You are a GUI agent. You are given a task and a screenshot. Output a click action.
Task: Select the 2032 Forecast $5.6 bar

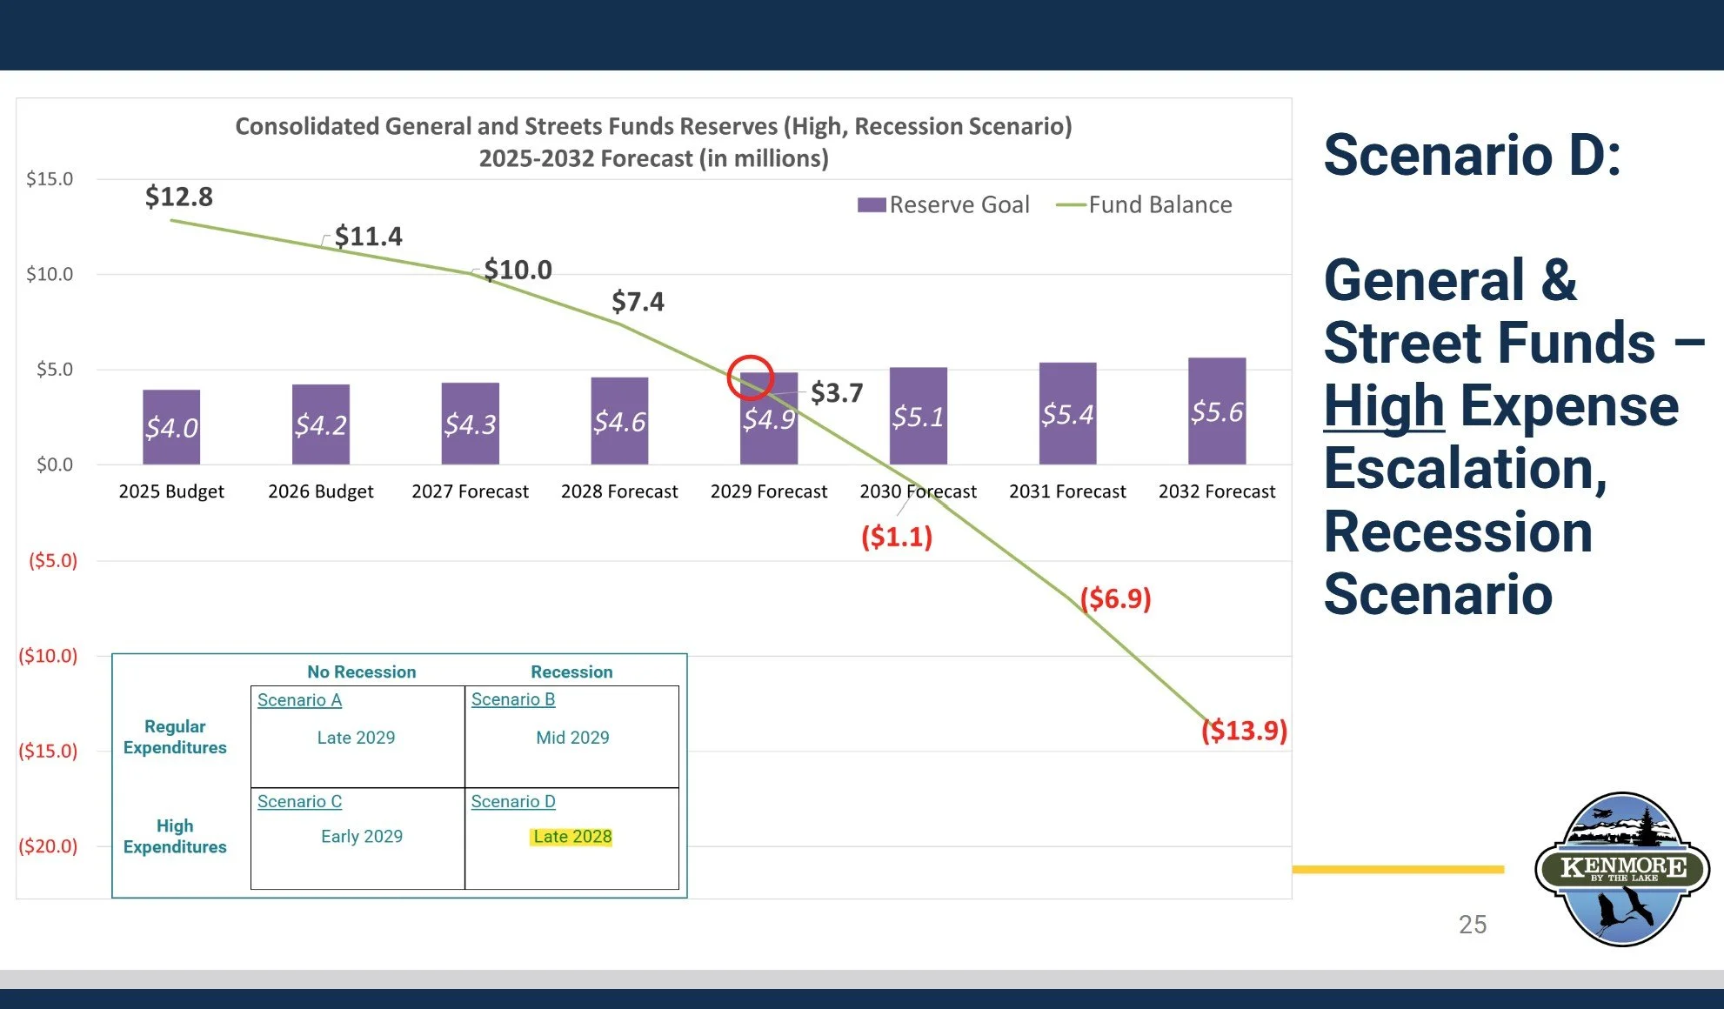(1217, 411)
